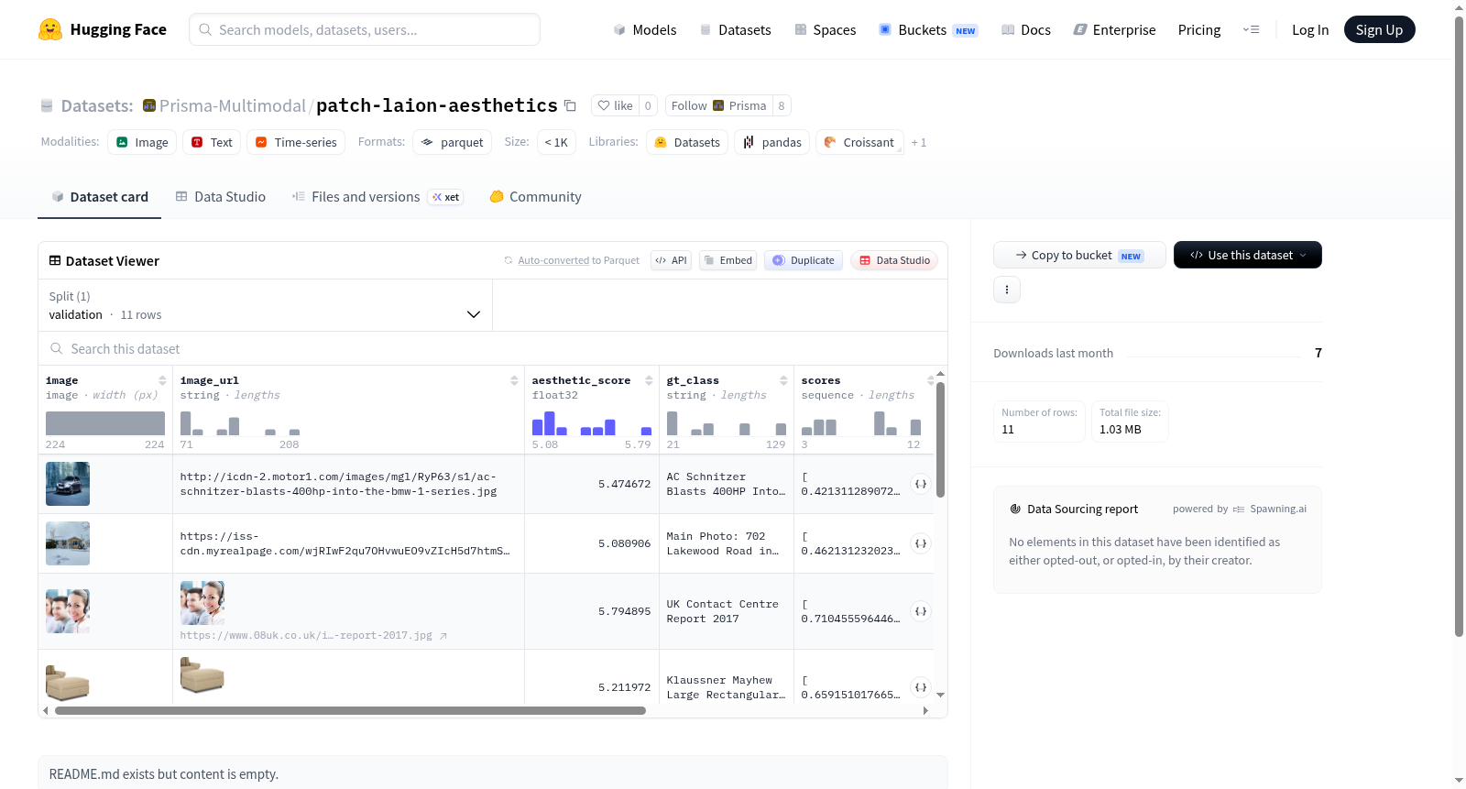Go to Models page
The width and height of the screenshot is (1466, 789).
click(645, 30)
